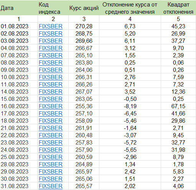
Task: Open the FIXSBER link in the 22.08.2023 row
Action: [51, 135]
